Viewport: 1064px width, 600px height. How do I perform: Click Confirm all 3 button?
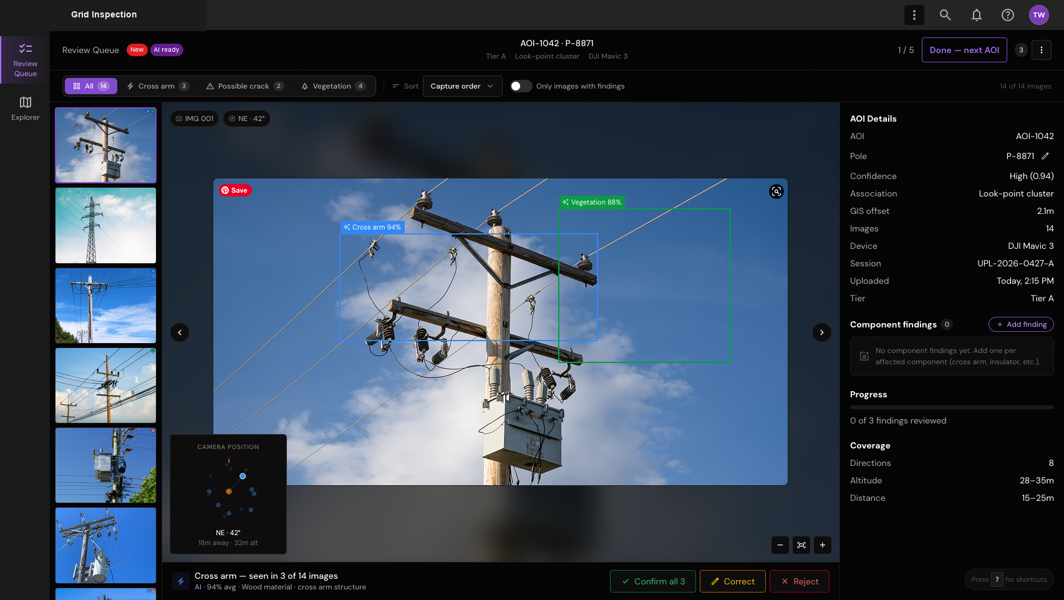click(653, 581)
